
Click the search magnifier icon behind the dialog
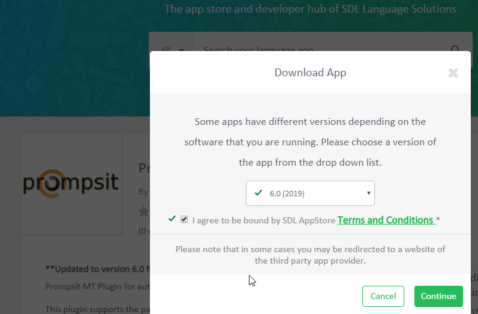455,49
